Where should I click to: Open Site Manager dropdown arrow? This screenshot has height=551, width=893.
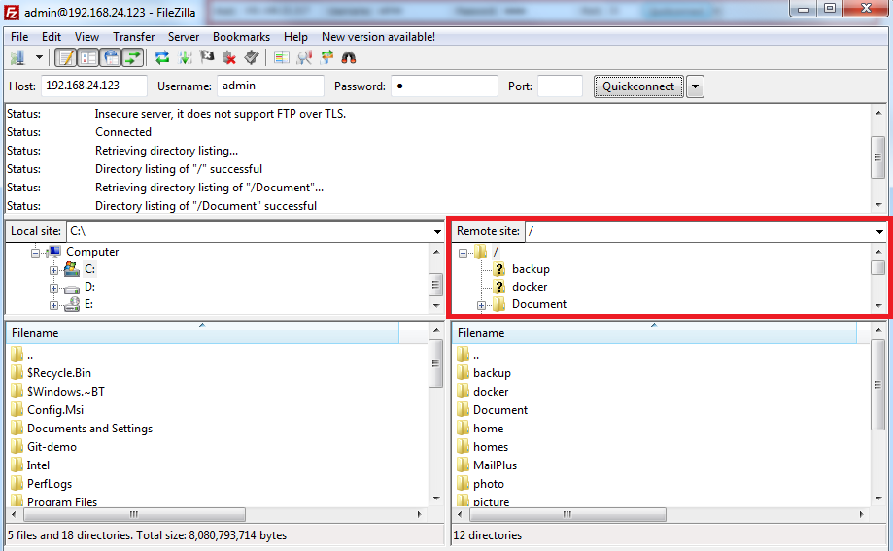(39, 57)
